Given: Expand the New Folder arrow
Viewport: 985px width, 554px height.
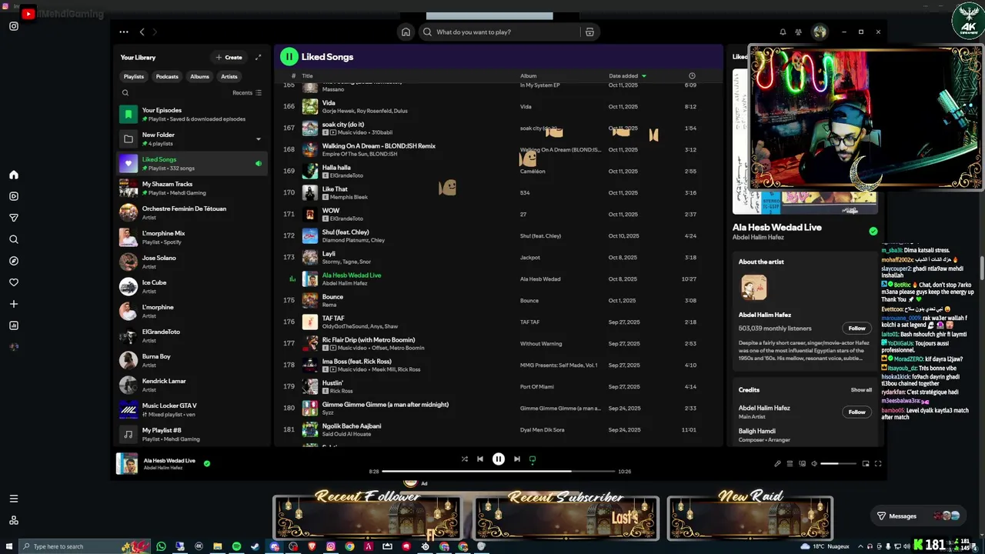Looking at the screenshot, I should pyautogui.click(x=258, y=139).
